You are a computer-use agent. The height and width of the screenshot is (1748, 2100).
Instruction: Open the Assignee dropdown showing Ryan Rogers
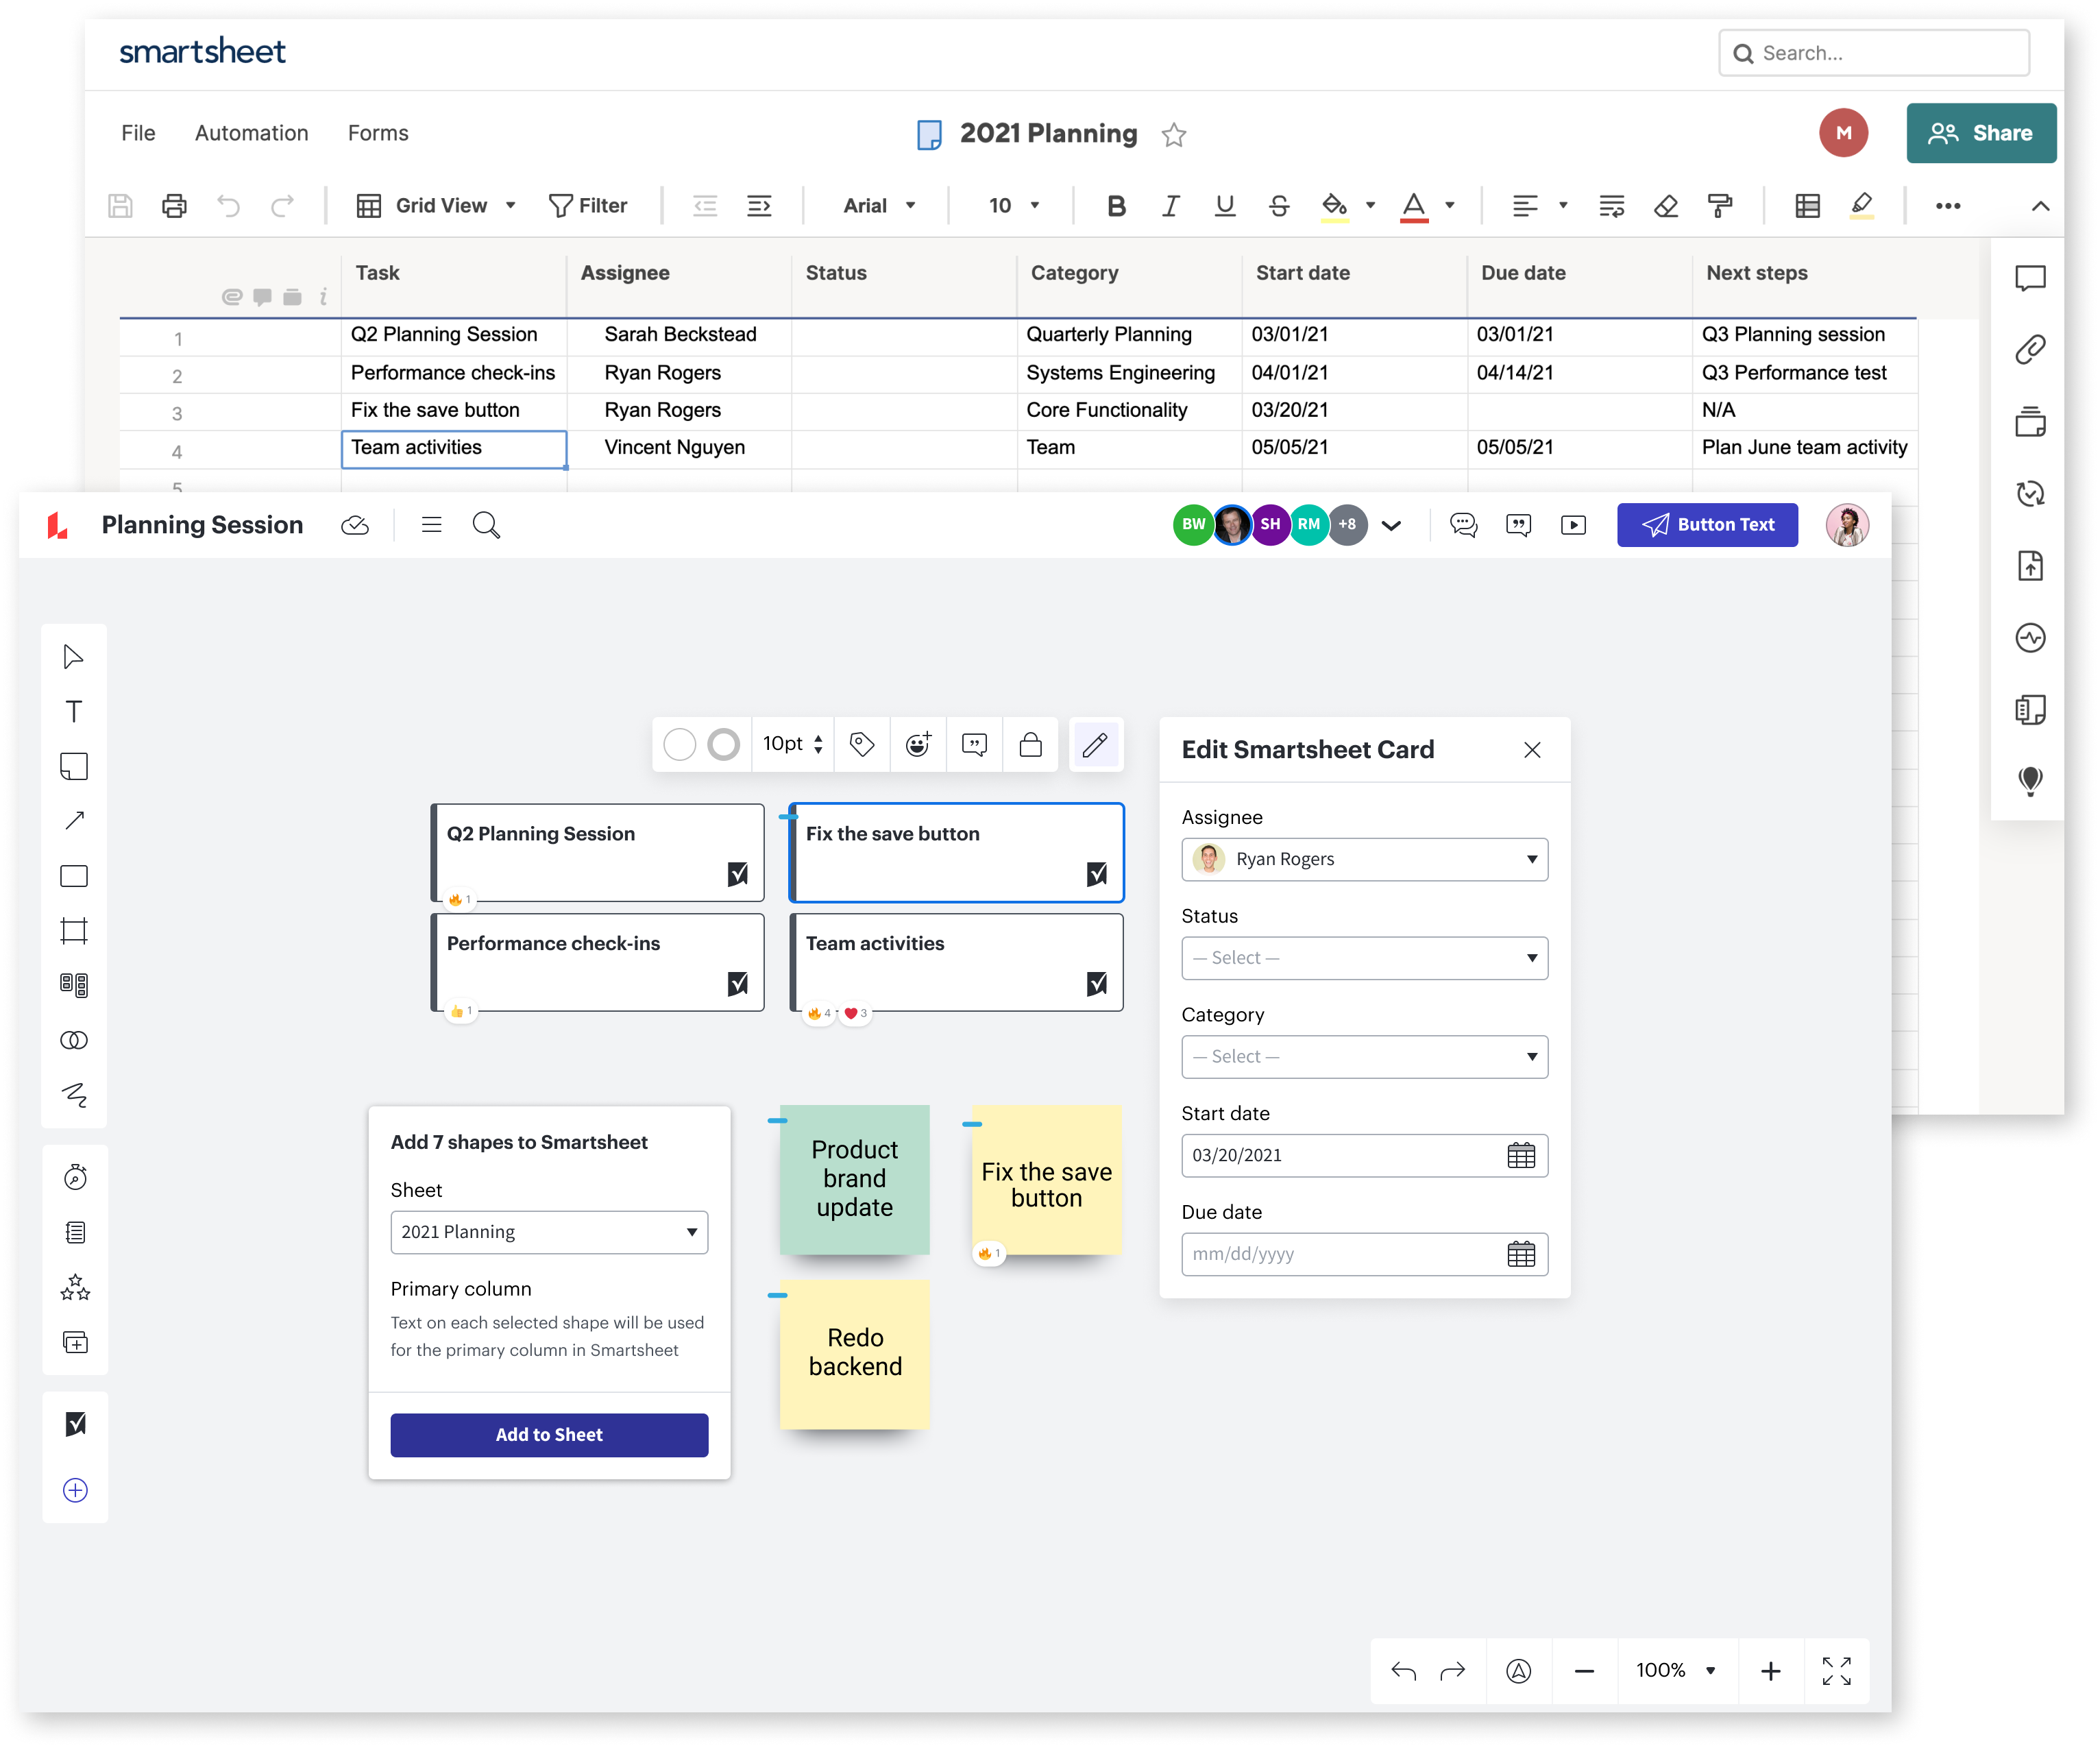pos(1364,859)
